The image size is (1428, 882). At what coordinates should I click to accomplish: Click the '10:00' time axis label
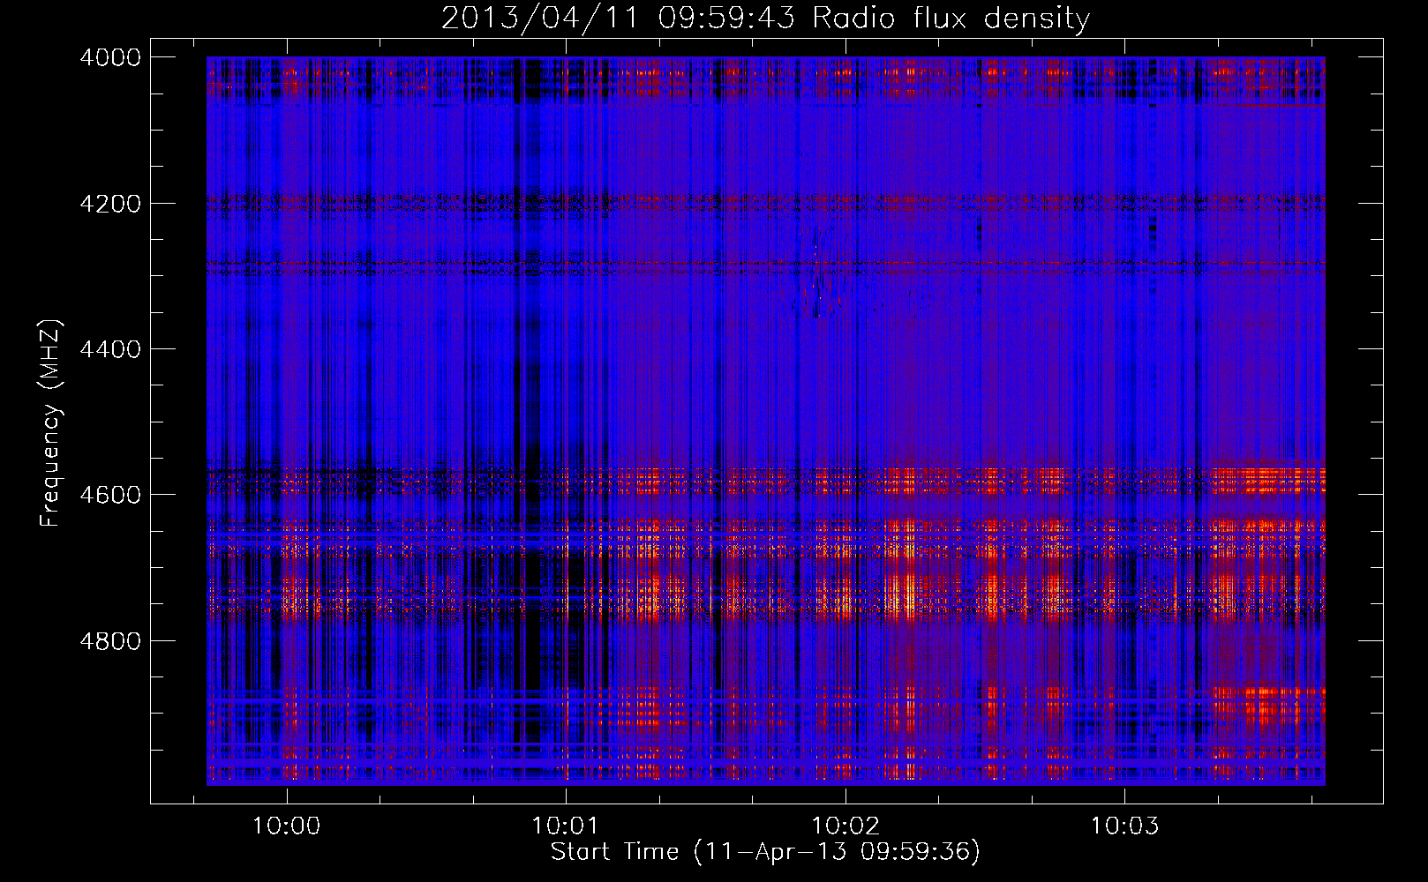point(286,826)
